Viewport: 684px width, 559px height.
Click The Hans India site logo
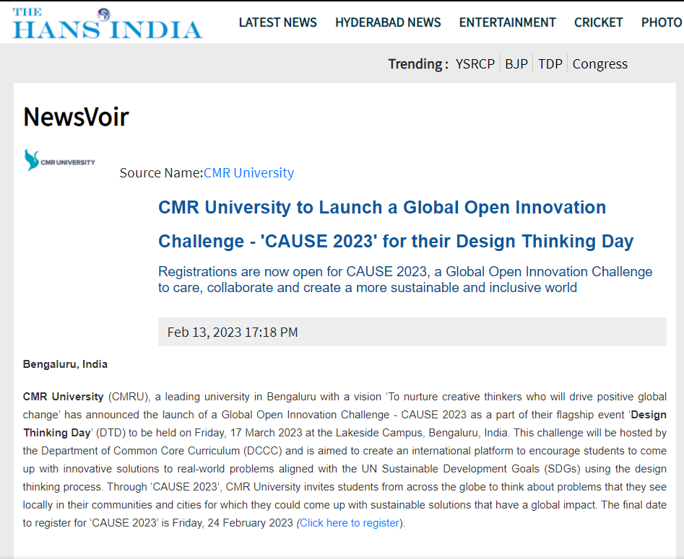tap(107, 23)
